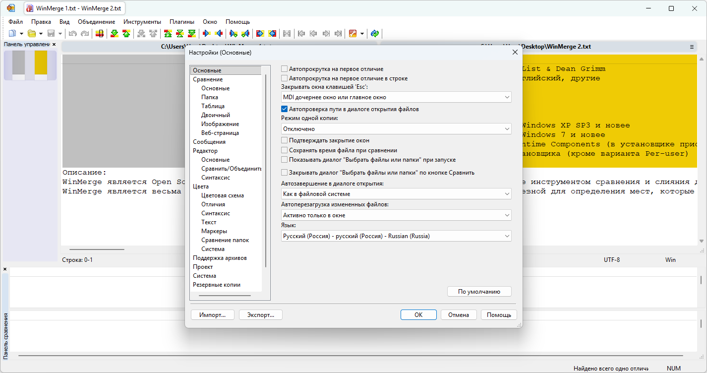This screenshot has height=373, width=707.
Task: Click the Open folder toolbar icon
Action: point(32,33)
